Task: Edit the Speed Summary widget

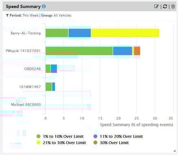Action: click(x=156, y=6)
